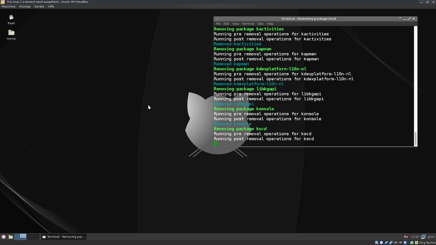Open the VirtualBox Maschine menu
Image resolution: width=436 pixels, height=245 pixels.
click(9, 7)
